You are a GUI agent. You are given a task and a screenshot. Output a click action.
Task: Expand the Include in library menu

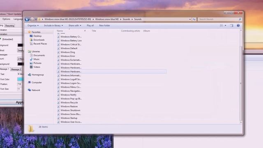tap(53, 25)
